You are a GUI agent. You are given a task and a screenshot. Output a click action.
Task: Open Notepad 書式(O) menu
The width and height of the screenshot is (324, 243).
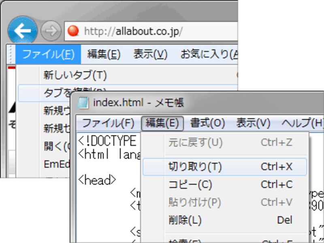pos(207,123)
